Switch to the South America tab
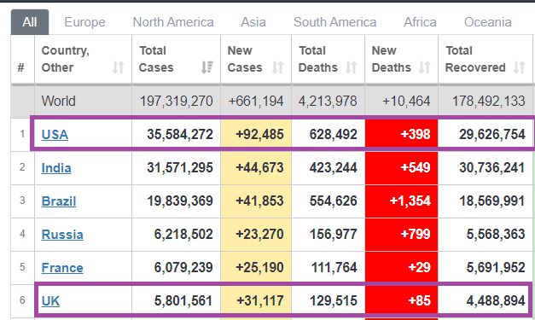Viewport: 535px width, 320px height. point(335,22)
